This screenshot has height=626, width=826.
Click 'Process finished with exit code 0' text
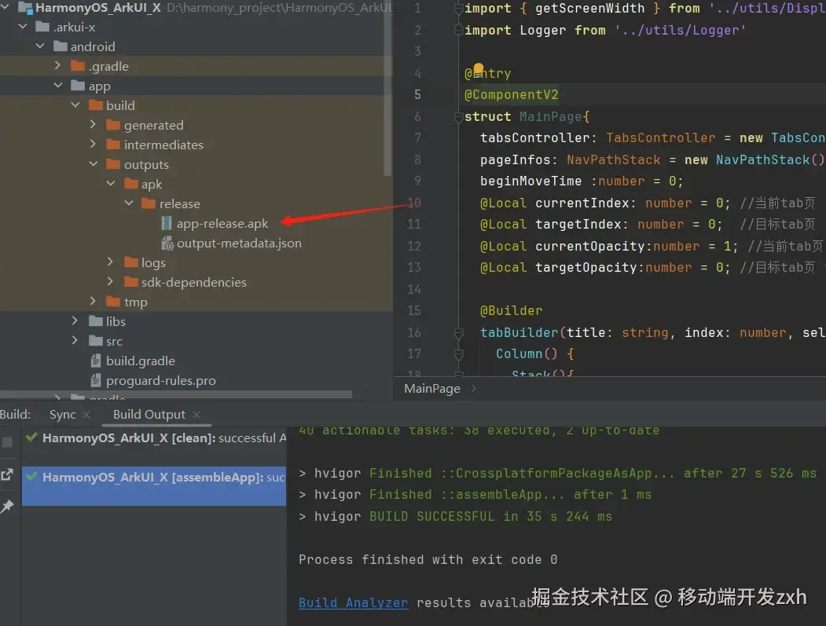pyautogui.click(x=428, y=560)
